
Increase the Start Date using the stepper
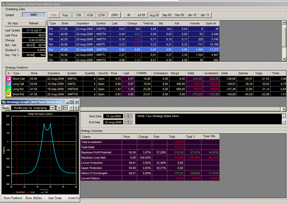[126, 115]
